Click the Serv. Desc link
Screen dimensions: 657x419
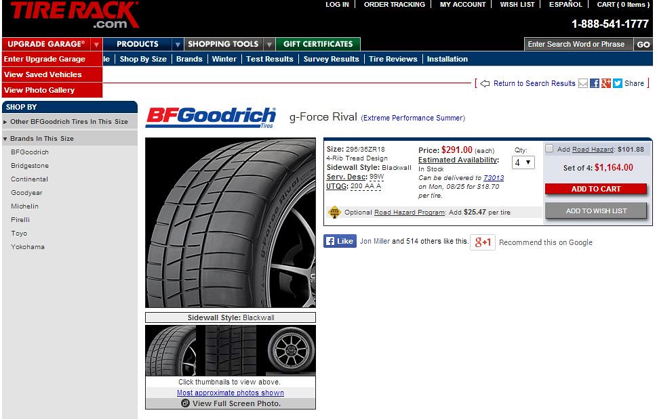pos(346,177)
